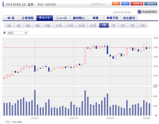159x124 pixels.
Task: Open the 株主優待 tab
Action: point(129,18)
